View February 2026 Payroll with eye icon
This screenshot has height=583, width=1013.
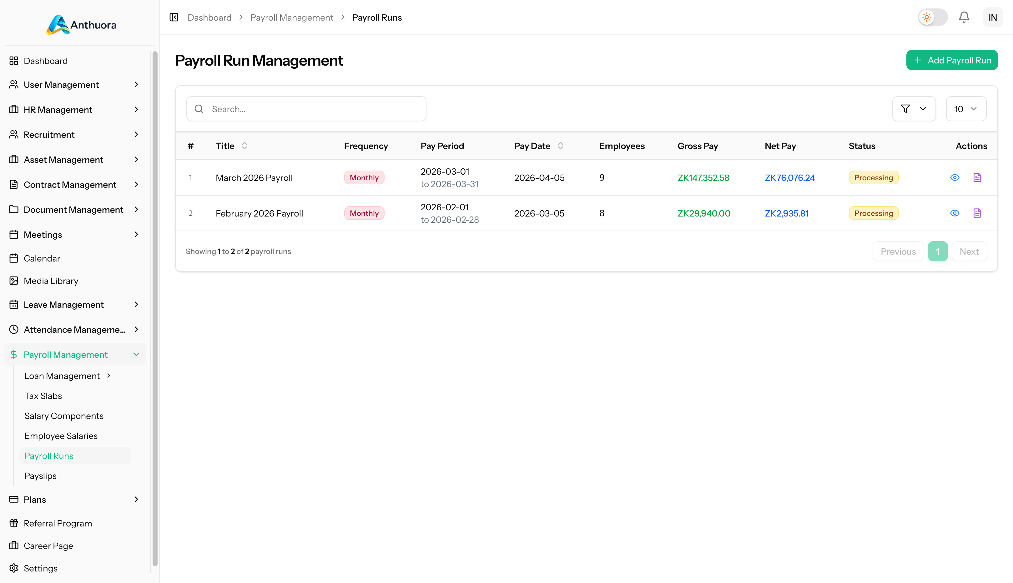(955, 213)
